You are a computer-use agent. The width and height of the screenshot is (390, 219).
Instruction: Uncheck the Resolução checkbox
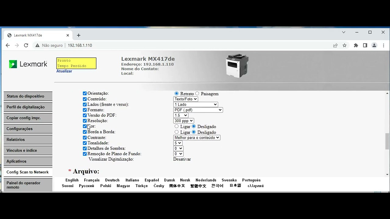[85, 121]
